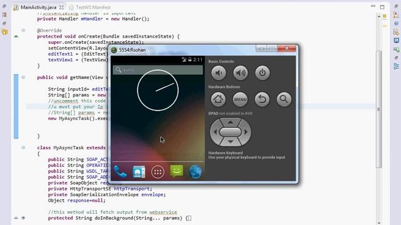Open the Browser globe in the dock
The height and width of the screenshot is (225, 401).
(x=195, y=172)
